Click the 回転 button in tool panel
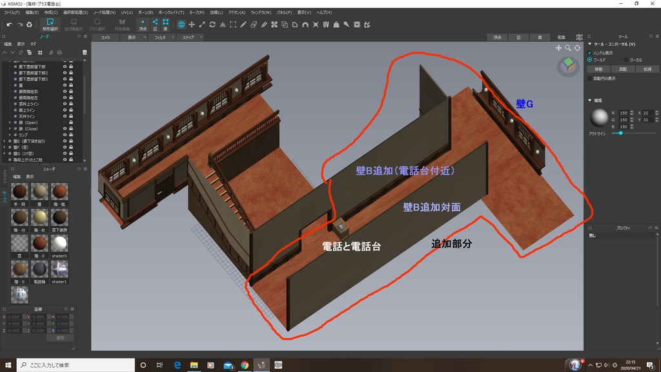 pyautogui.click(x=623, y=69)
